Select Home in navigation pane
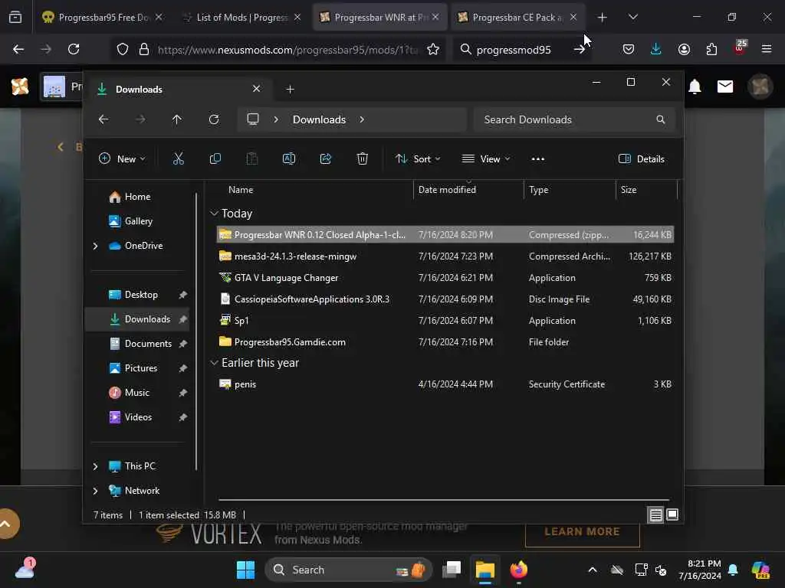785x588 pixels. coord(136,197)
